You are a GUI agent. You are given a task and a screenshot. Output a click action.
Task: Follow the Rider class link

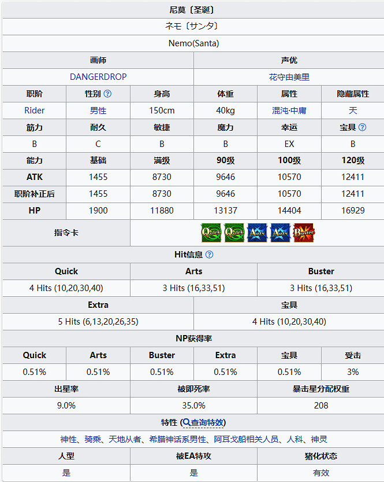35,111
